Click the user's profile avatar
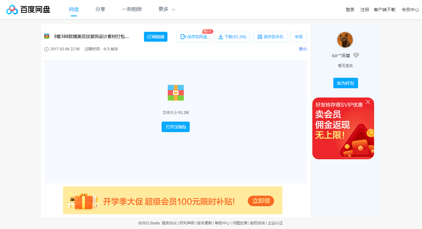The height and width of the screenshot is (229, 422). (345, 40)
